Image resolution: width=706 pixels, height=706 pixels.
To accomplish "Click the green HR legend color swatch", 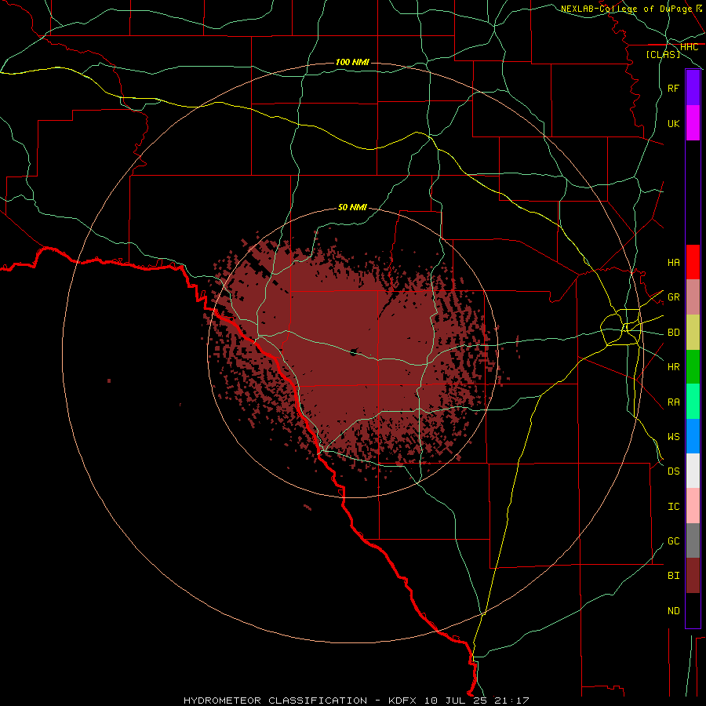I will 693,367.
